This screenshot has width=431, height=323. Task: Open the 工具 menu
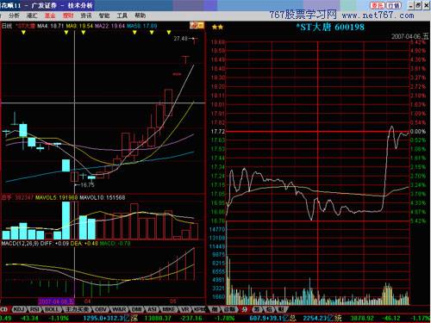point(122,16)
